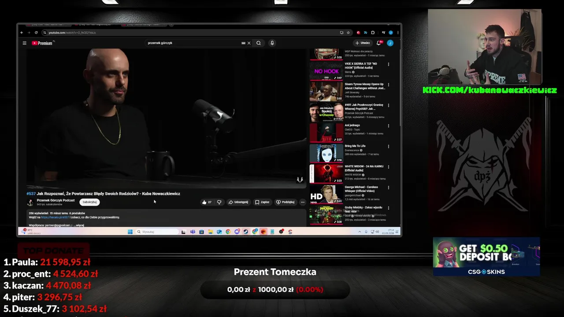Start voice search with the microphone icon

[272, 43]
